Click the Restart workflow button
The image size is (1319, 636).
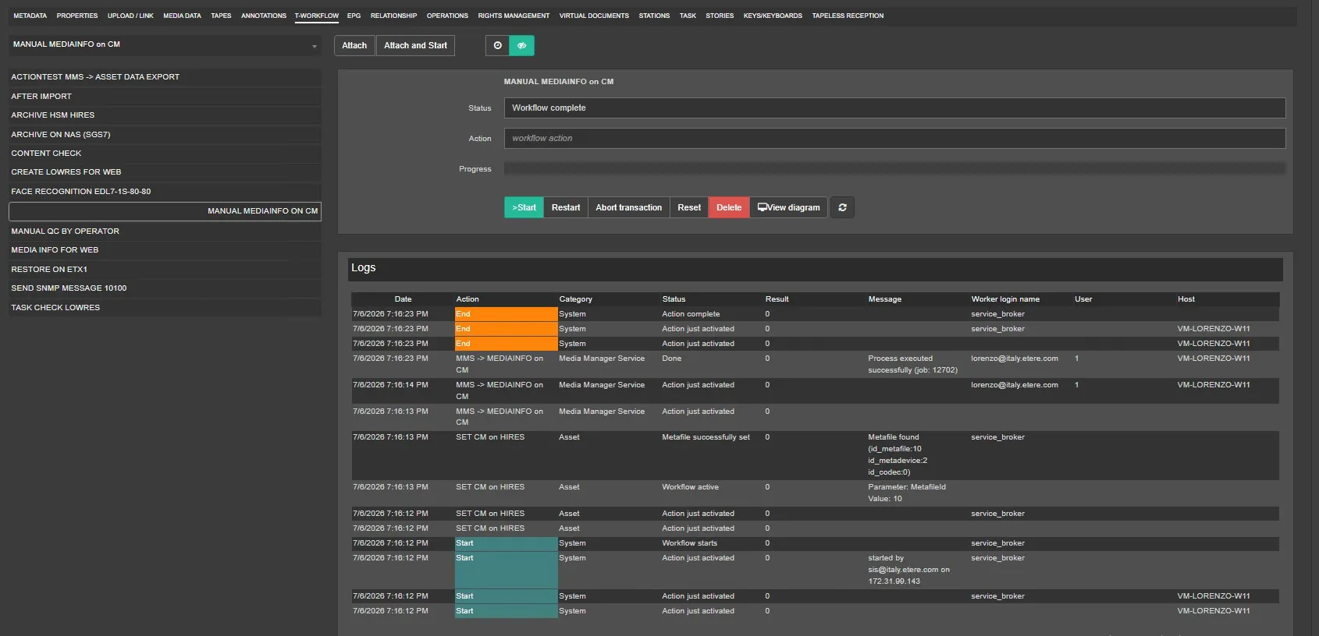click(565, 207)
